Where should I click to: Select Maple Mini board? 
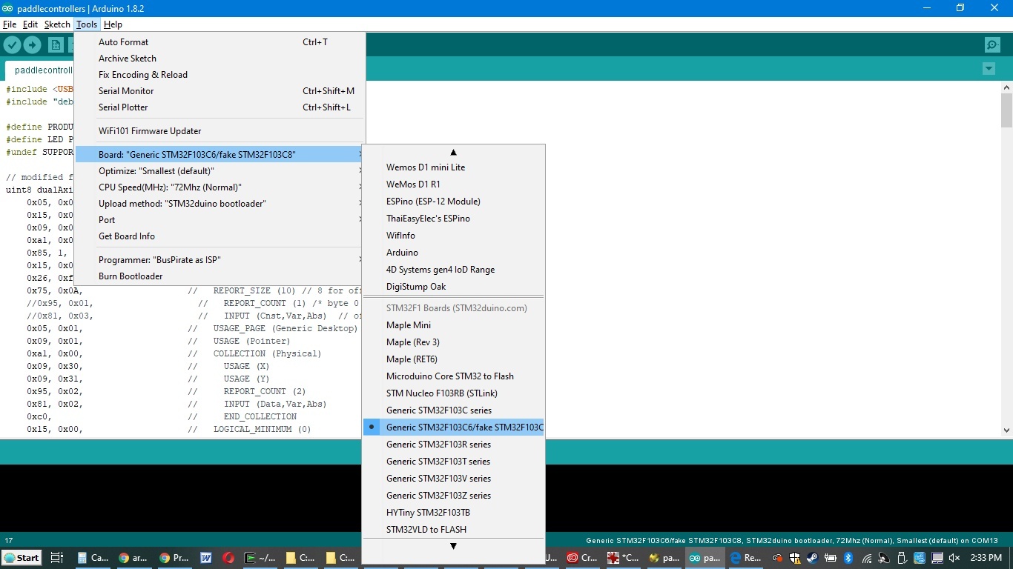click(453, 325)
